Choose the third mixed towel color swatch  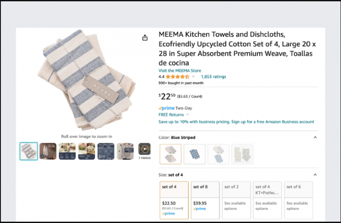pos(218,154)
